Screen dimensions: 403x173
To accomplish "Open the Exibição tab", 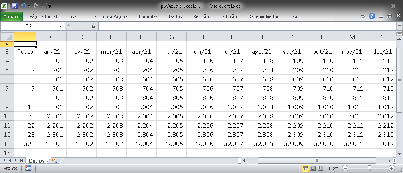I will (x=229, y=16).
